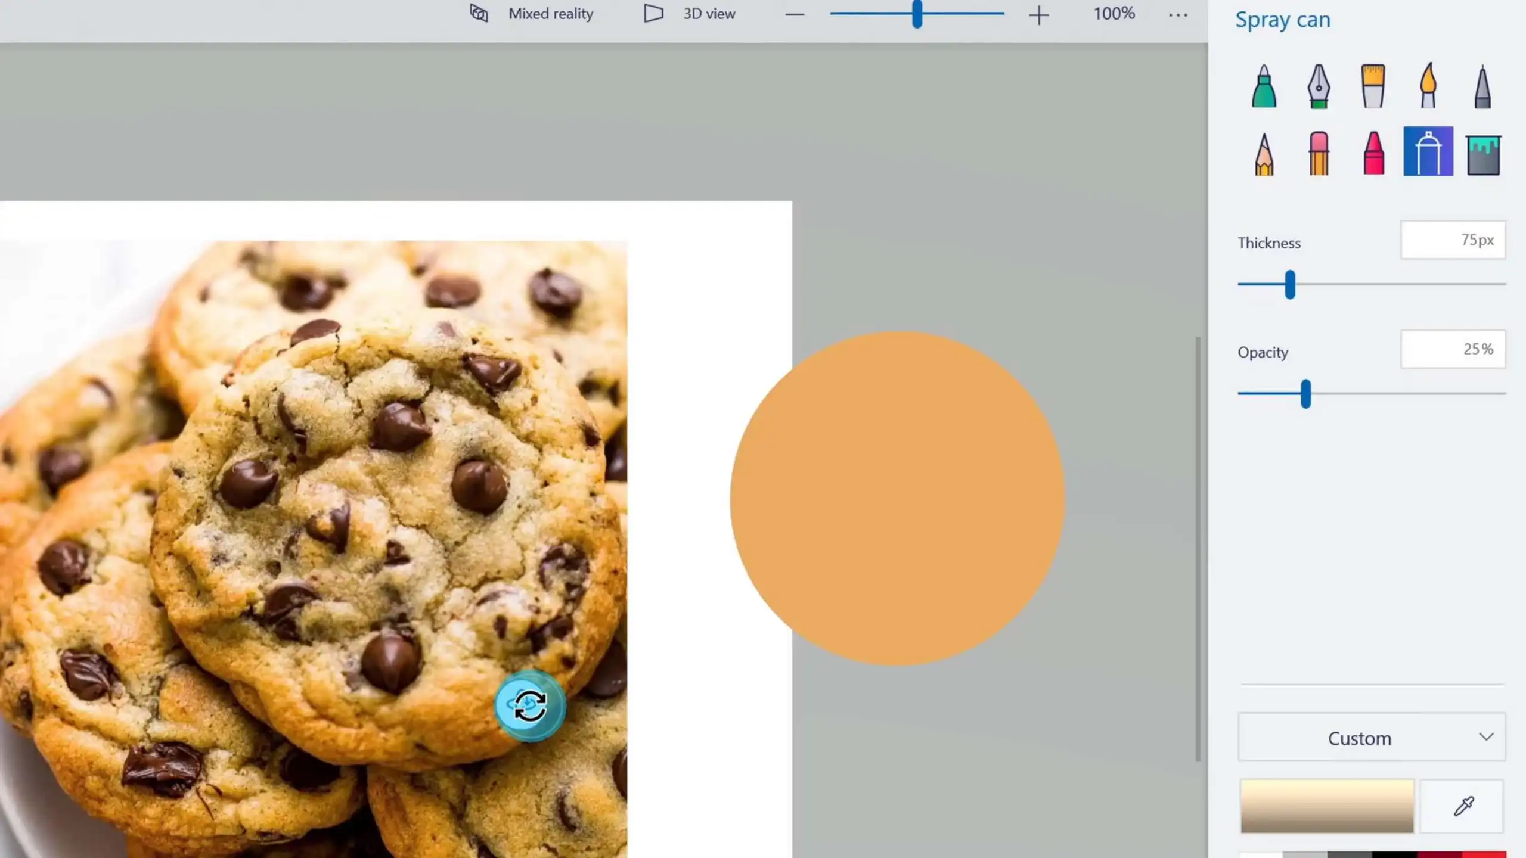Screen dimensions: 1526x858
Task: Select the Pencil tool
Action: (x=1264, y=154)
